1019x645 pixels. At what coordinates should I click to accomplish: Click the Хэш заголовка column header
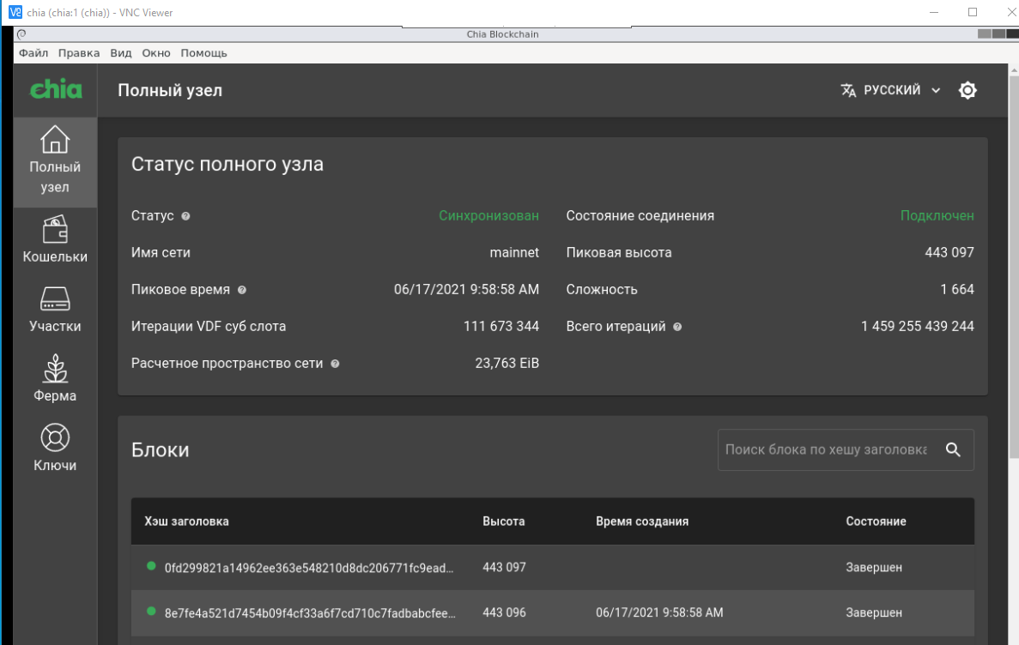pos(186,521)
